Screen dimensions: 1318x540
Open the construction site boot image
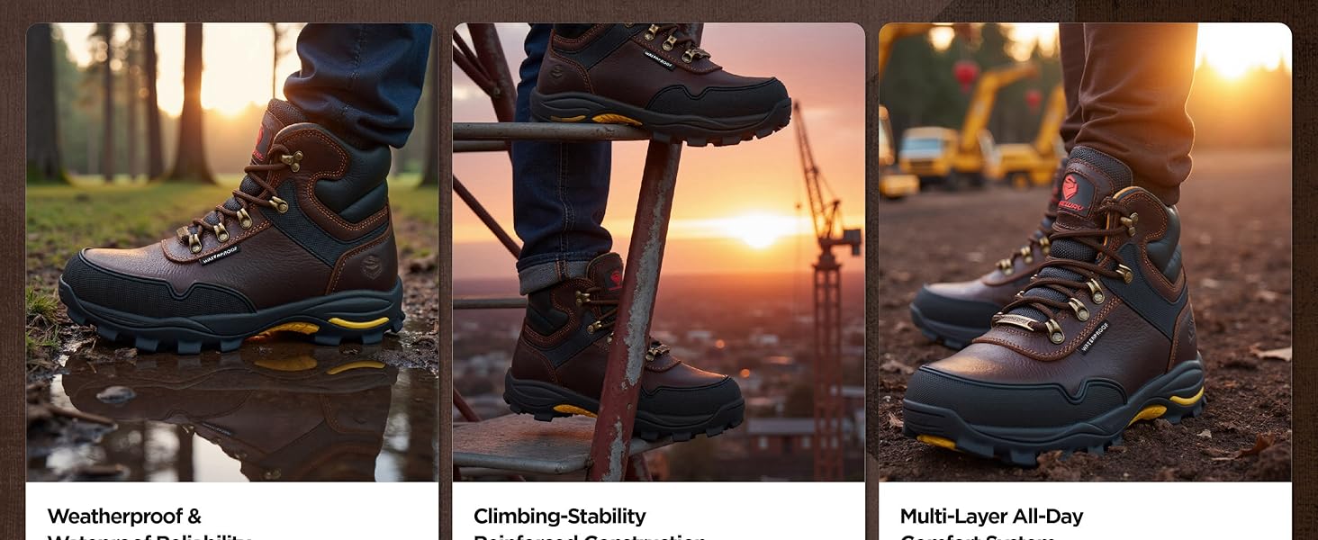tap(1086, 252)
